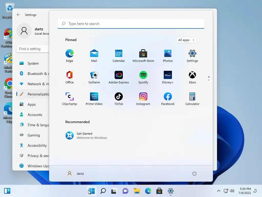Launch Mail from pinned apps
The height and width of the screenshot is (197, 262).
[x=94, y=56]
